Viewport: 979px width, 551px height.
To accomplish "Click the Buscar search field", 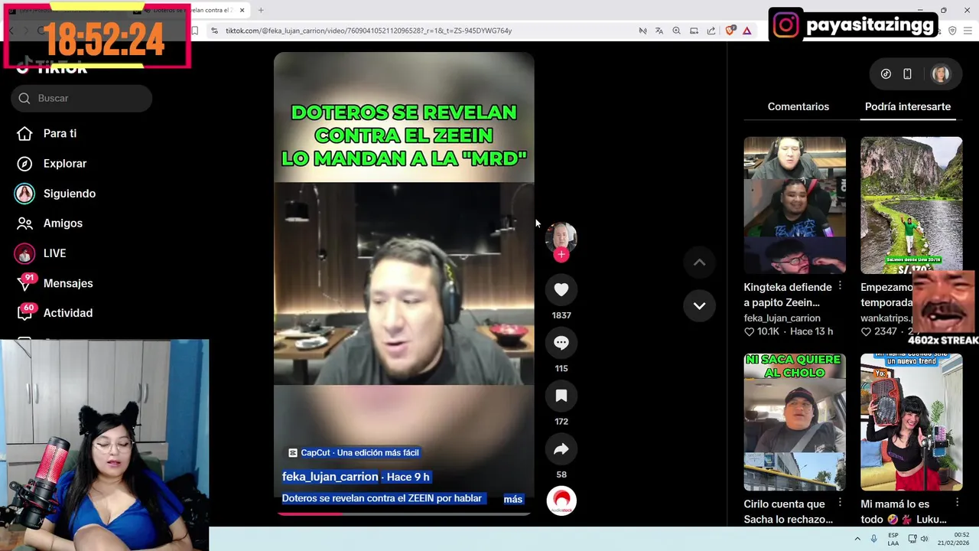I will pos(81,98).
